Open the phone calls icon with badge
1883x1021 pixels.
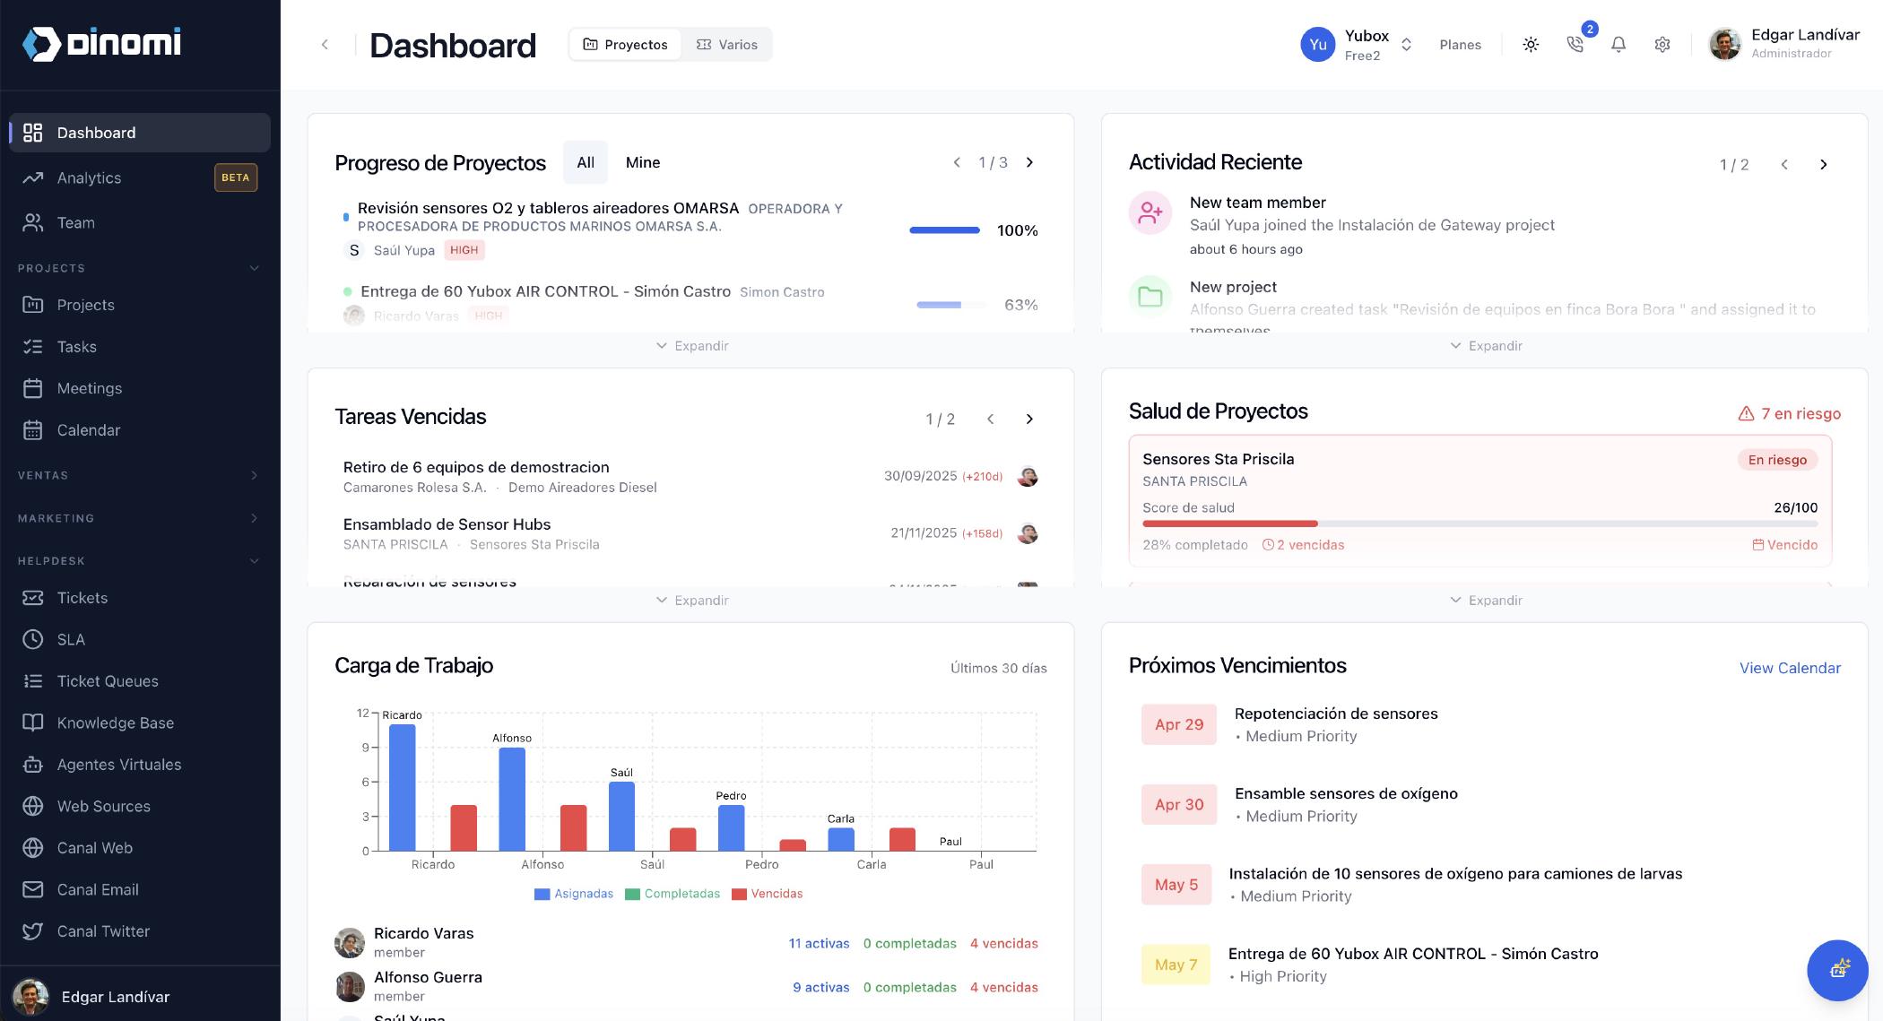(x=1575, y=44)
